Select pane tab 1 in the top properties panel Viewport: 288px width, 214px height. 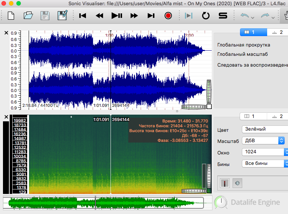pos(253,32)
